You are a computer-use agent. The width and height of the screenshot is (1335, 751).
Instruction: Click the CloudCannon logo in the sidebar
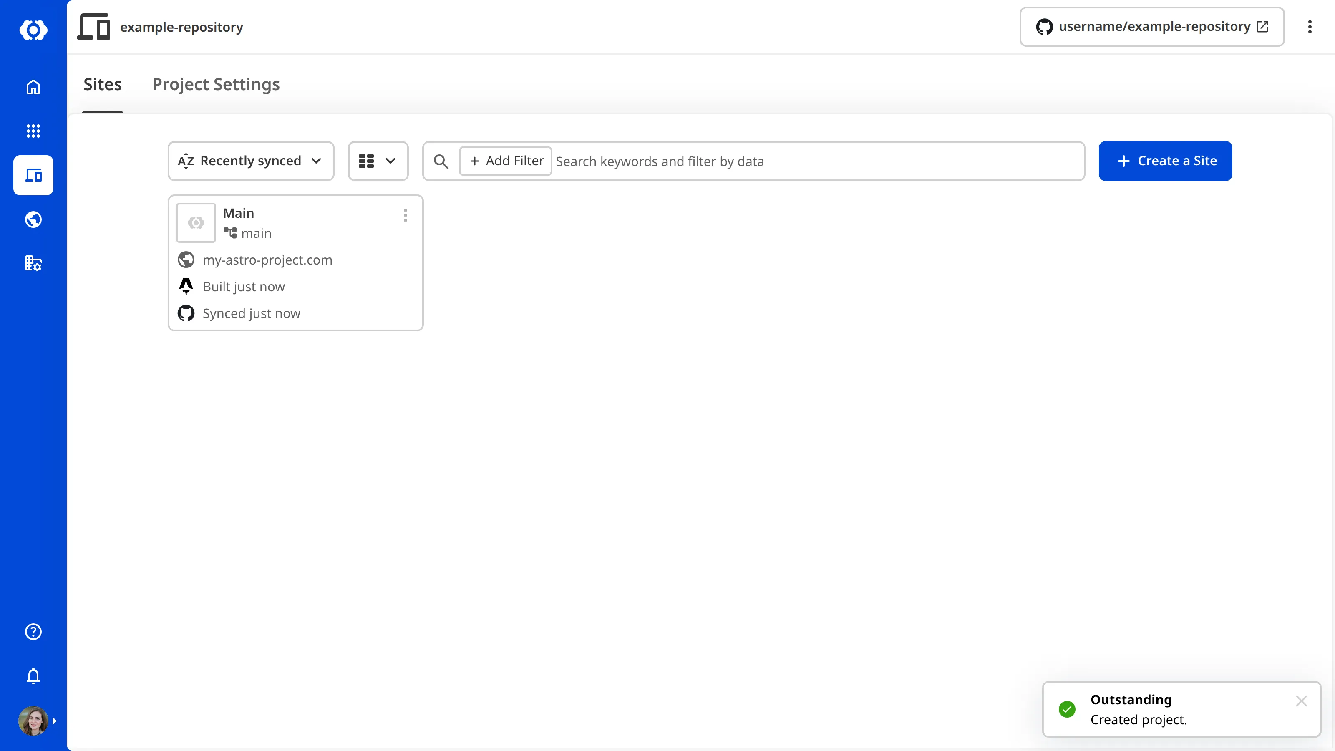[x=33, y=30]
